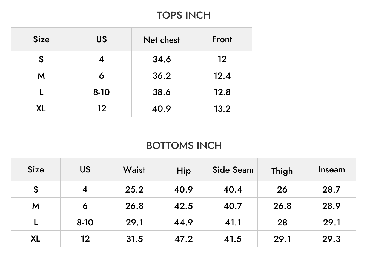Select front value 13.2 for XL
This screenshot has width=367, height=266.
(222, 109)
